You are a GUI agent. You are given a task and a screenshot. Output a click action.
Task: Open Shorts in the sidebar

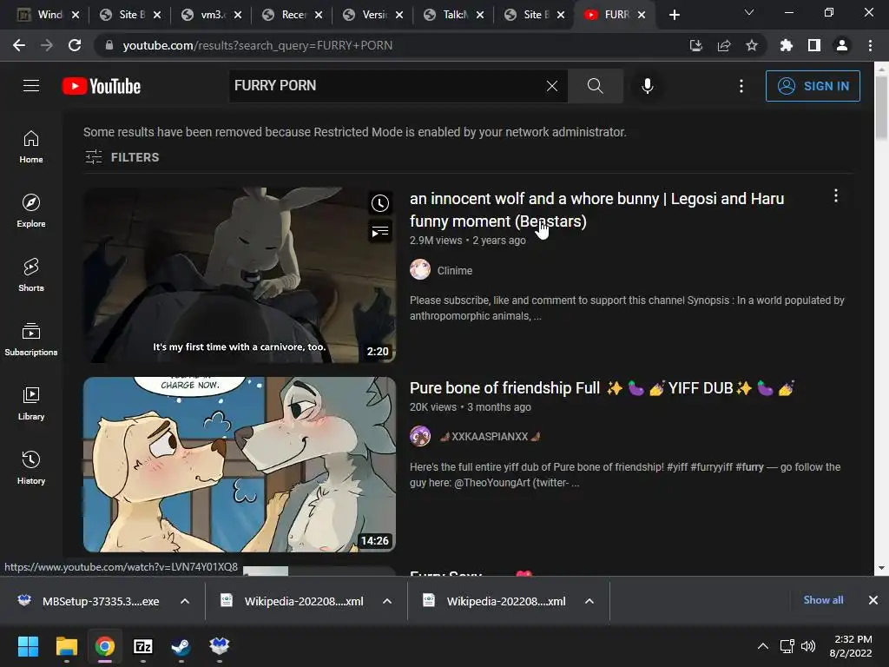pos(31,275)
